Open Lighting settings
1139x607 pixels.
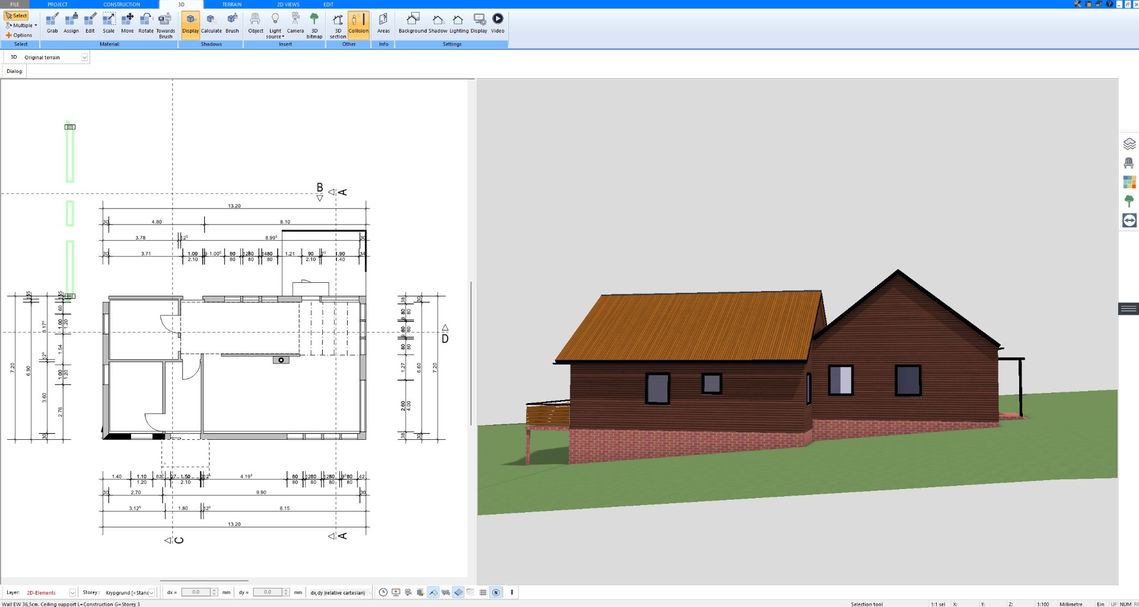(x=459, y=24)
